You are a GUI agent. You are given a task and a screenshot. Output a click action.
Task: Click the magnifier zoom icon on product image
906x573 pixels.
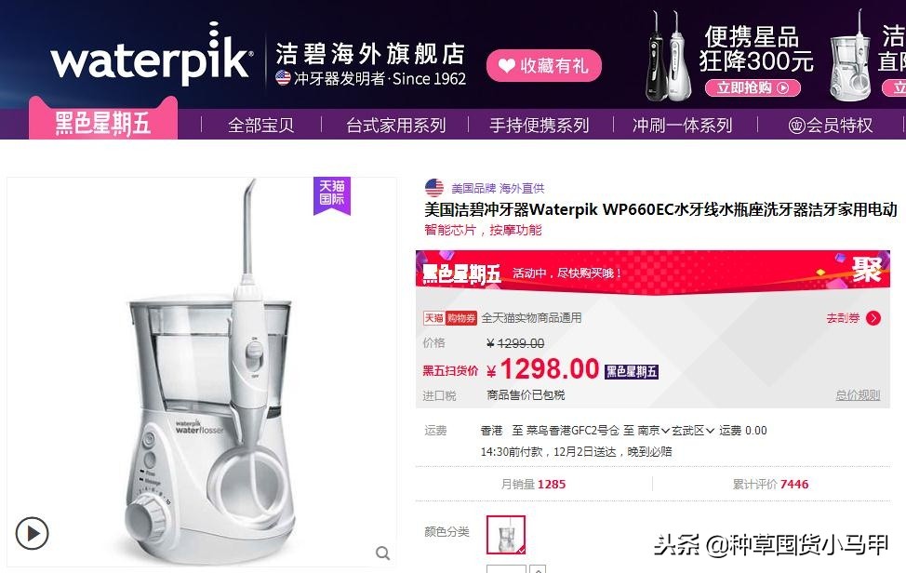(x=382, y=553)
